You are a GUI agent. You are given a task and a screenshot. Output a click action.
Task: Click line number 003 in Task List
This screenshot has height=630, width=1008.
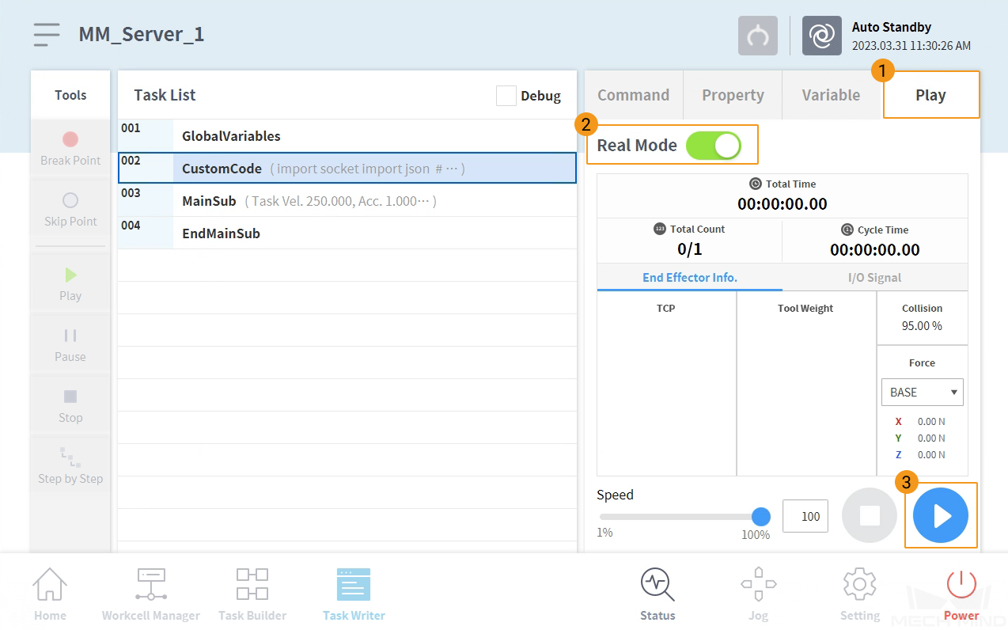[131, 193]
